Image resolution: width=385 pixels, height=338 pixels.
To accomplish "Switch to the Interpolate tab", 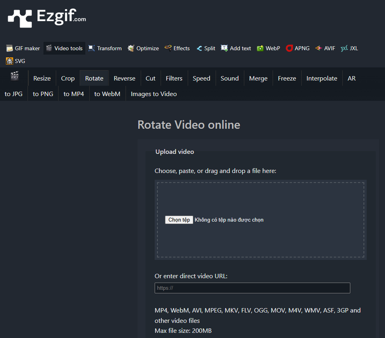I will [322, 78].
